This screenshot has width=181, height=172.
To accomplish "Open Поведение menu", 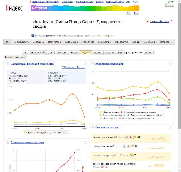I will (x=88, y=42).
